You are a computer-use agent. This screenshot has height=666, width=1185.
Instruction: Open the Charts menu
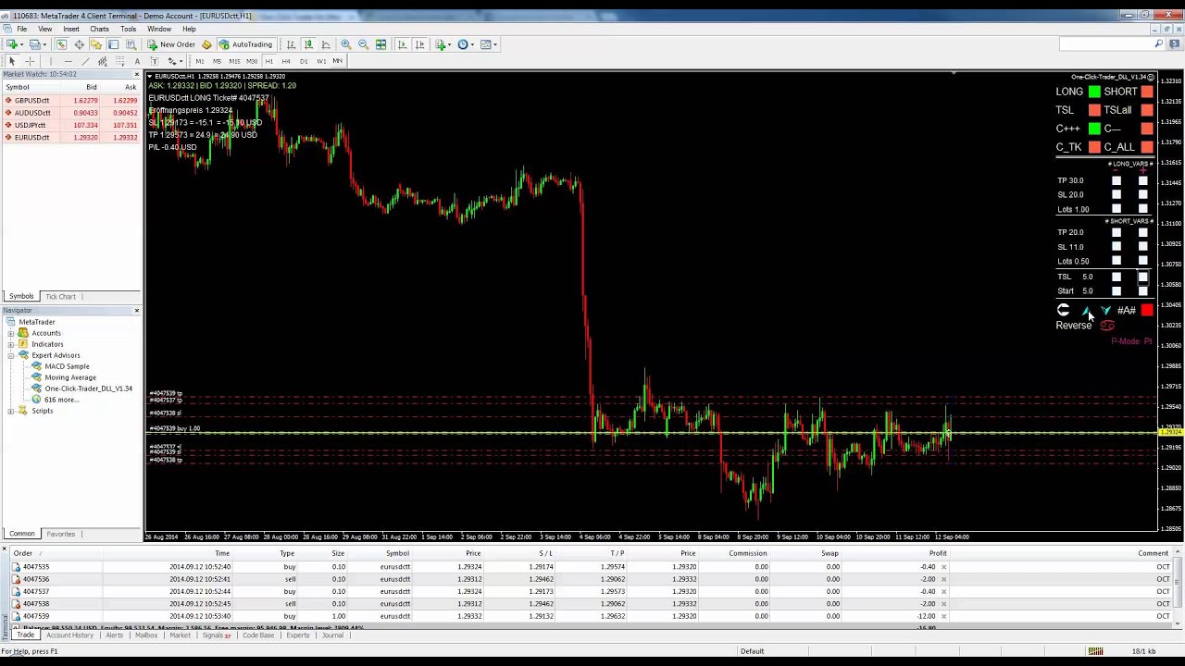(x=99, y=29)
